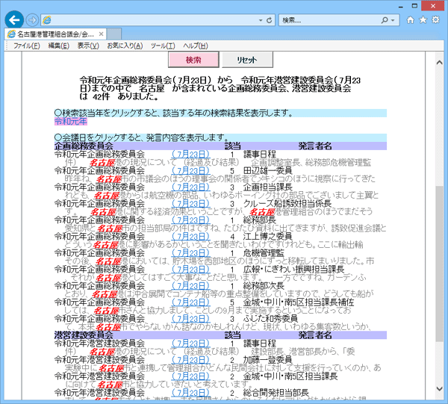This screenshot has height=404, width=448.
Task: Open 7月23日 link for 企画担当課長
Action: pos(191,187)
